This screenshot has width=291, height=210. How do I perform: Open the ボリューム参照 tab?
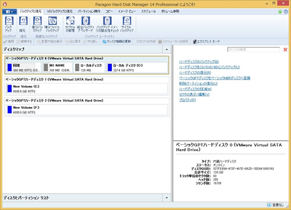pos(170,11)
